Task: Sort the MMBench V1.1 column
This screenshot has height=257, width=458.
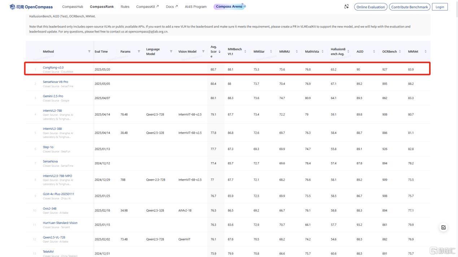Action: (x=245, y=52)
